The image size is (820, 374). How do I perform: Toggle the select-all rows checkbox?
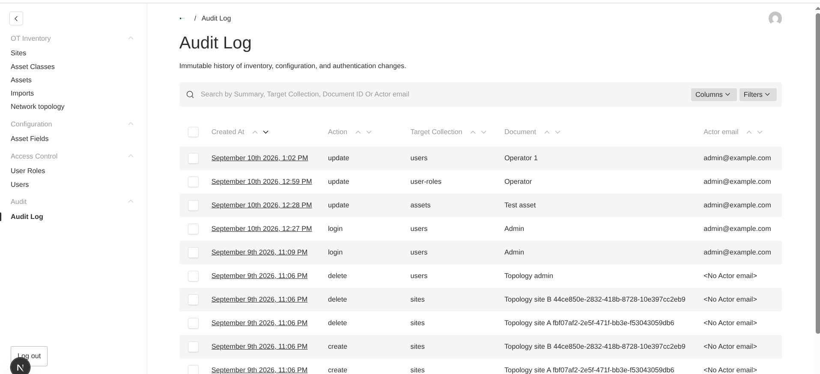[193, 132]
